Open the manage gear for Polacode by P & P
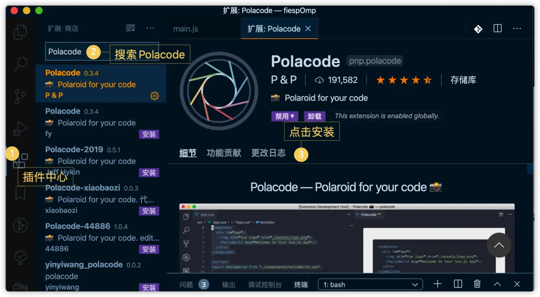This screenshot has height=297, width=540. coord(155,96)
